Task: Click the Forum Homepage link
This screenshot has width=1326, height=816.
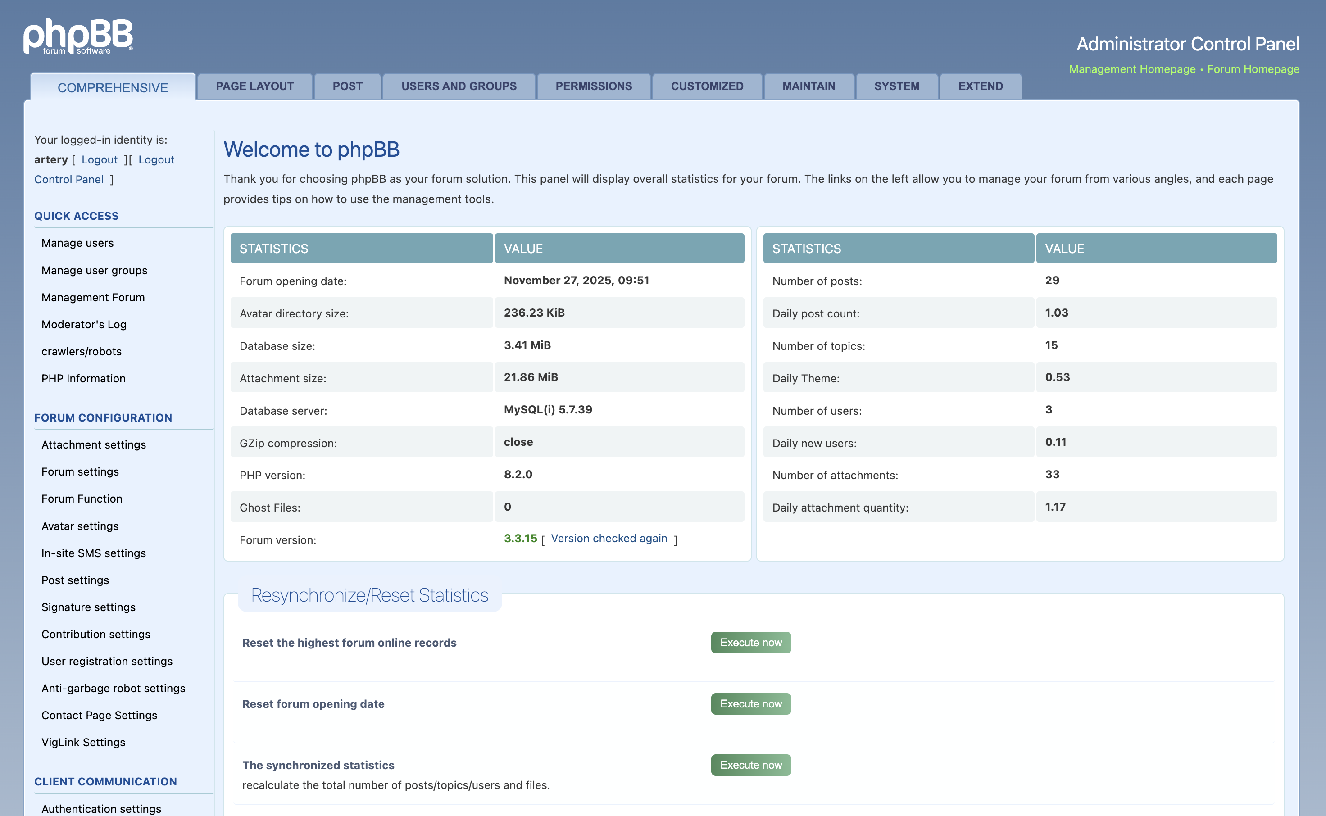Action: coord(1253,69)
